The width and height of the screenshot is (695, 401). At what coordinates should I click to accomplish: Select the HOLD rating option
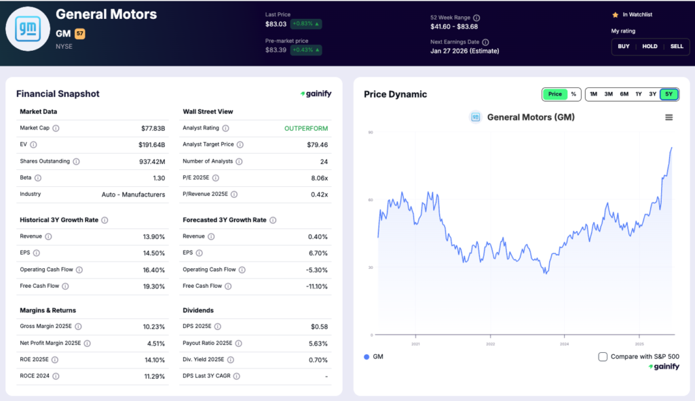(650, 47)
